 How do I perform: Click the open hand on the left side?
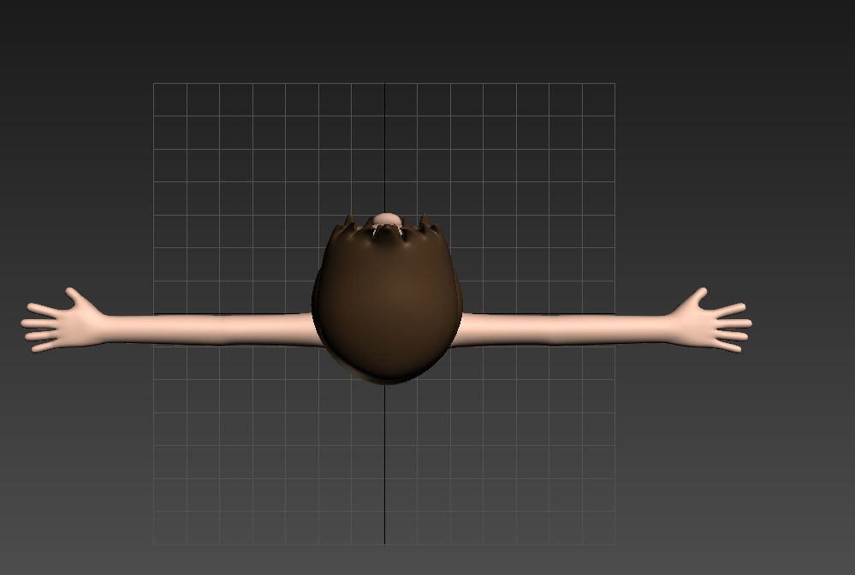(62, 322)
